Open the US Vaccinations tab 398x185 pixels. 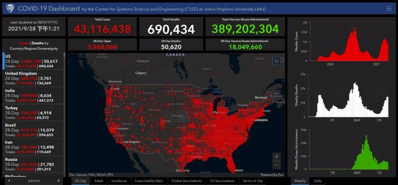click(x=222, y=181)
